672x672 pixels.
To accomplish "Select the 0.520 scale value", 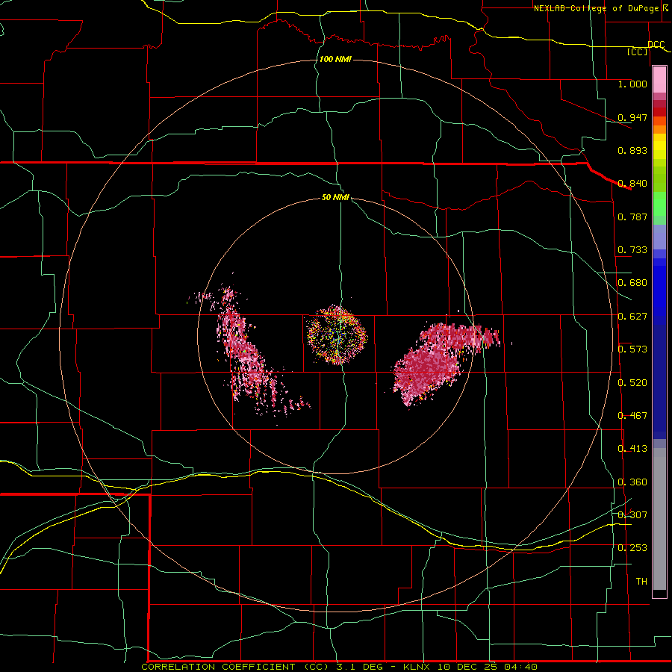I will click(x=632, y=383).
